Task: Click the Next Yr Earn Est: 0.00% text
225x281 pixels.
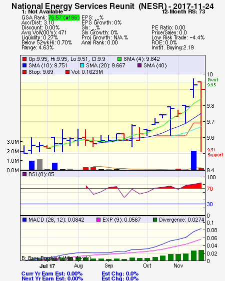Action: (52, 279)
